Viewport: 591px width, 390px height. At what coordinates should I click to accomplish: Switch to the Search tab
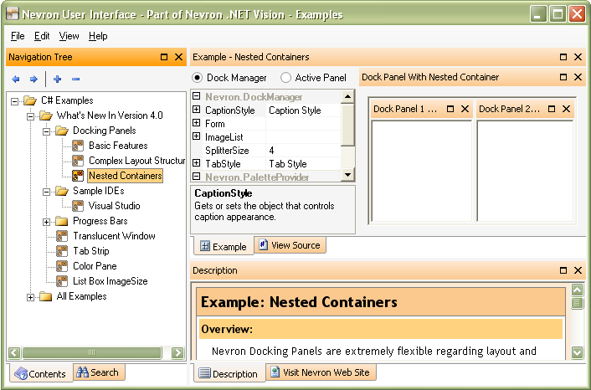[99, 372]
